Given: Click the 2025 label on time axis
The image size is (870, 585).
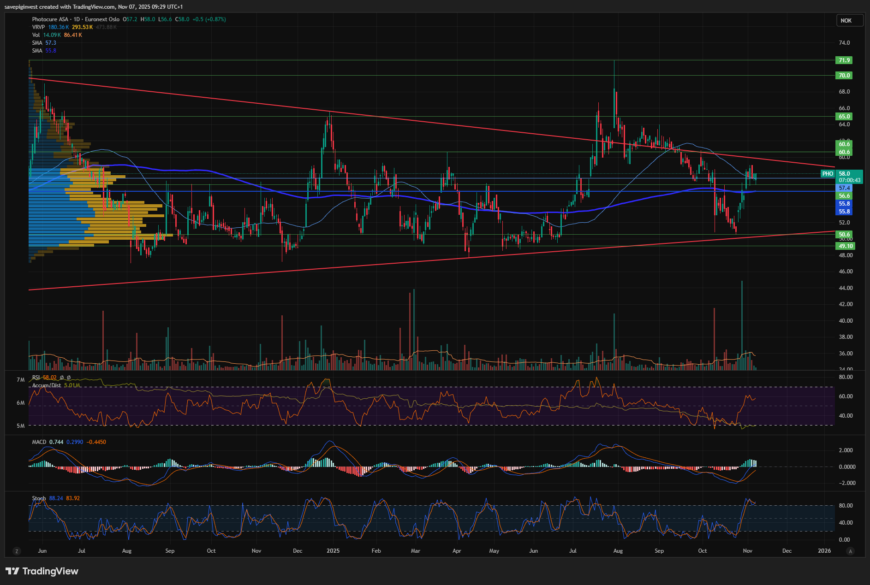Looking at the screenshot, I should point(333,551).
